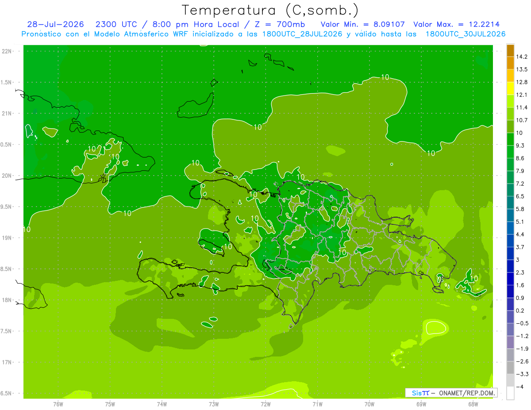The width and height of the screenshot is (531, 410).
Task: Click the "20N" latitude axis label
Action: point(6,176)
